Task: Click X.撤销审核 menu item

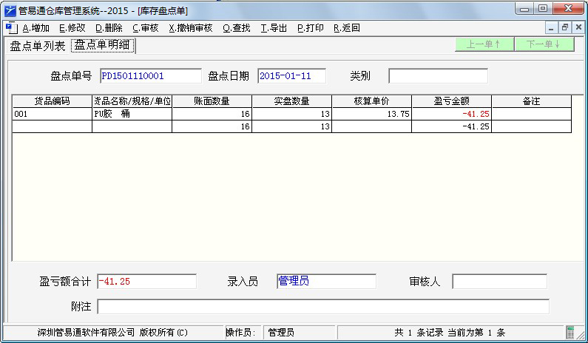Action: click(191, 28)
